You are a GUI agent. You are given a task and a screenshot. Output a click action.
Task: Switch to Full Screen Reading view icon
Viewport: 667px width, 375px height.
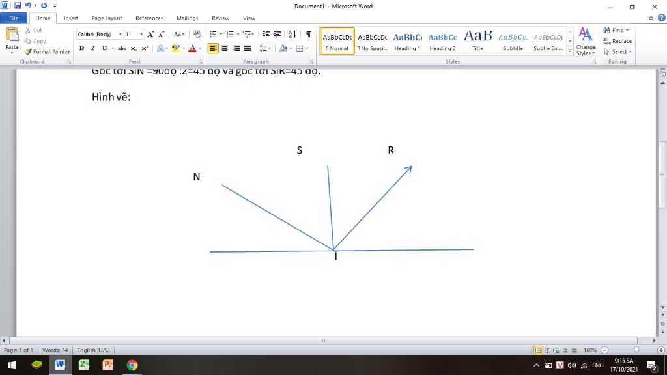pos(547,350)
